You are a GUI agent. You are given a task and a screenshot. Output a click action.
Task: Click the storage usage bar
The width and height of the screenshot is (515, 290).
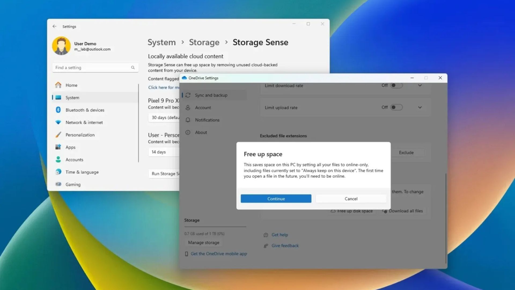tap(215, 227)
